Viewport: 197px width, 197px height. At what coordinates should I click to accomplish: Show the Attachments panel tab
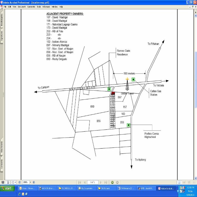(x=2, y=147)
